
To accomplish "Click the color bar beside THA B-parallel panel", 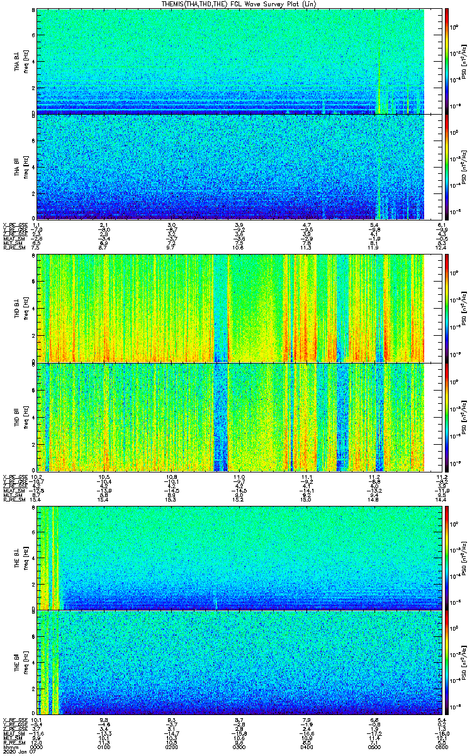I will (x=447, y=167).
